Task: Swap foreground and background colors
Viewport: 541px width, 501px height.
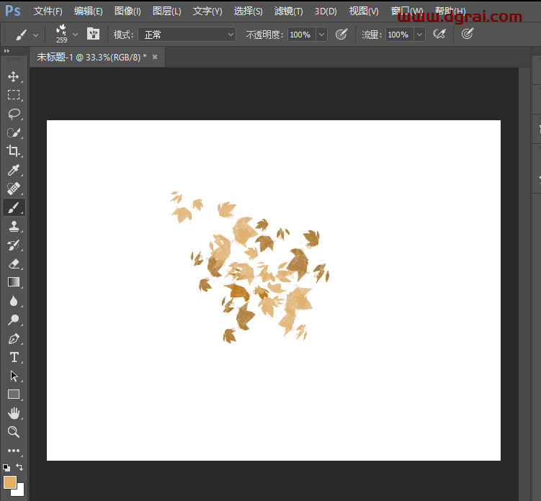Action: [19, 467]
